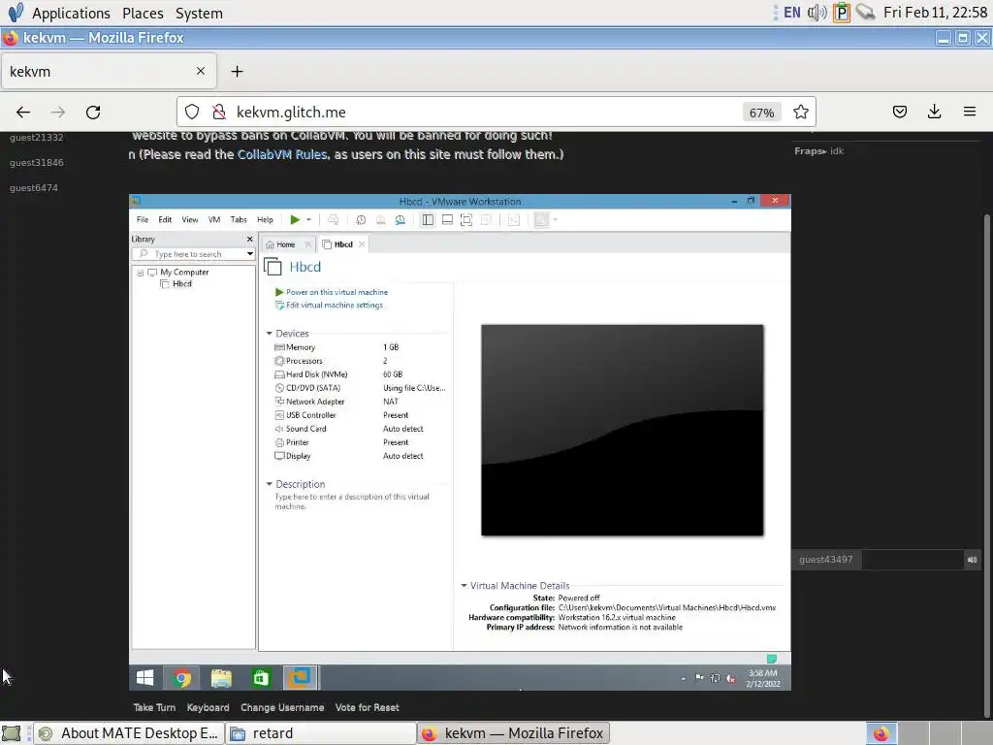
Task: Open the VMware Help menu
Action: 266,220
